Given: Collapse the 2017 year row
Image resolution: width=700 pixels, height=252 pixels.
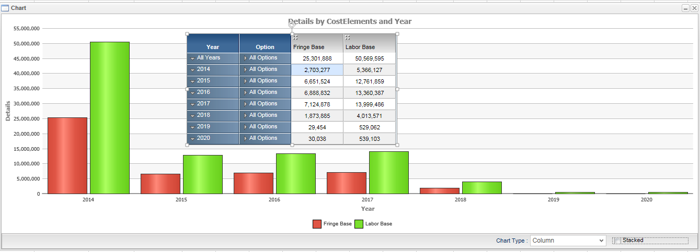Looking at the screenshot, I should (192, 104).
